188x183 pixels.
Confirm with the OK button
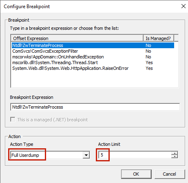click(136, 174)
